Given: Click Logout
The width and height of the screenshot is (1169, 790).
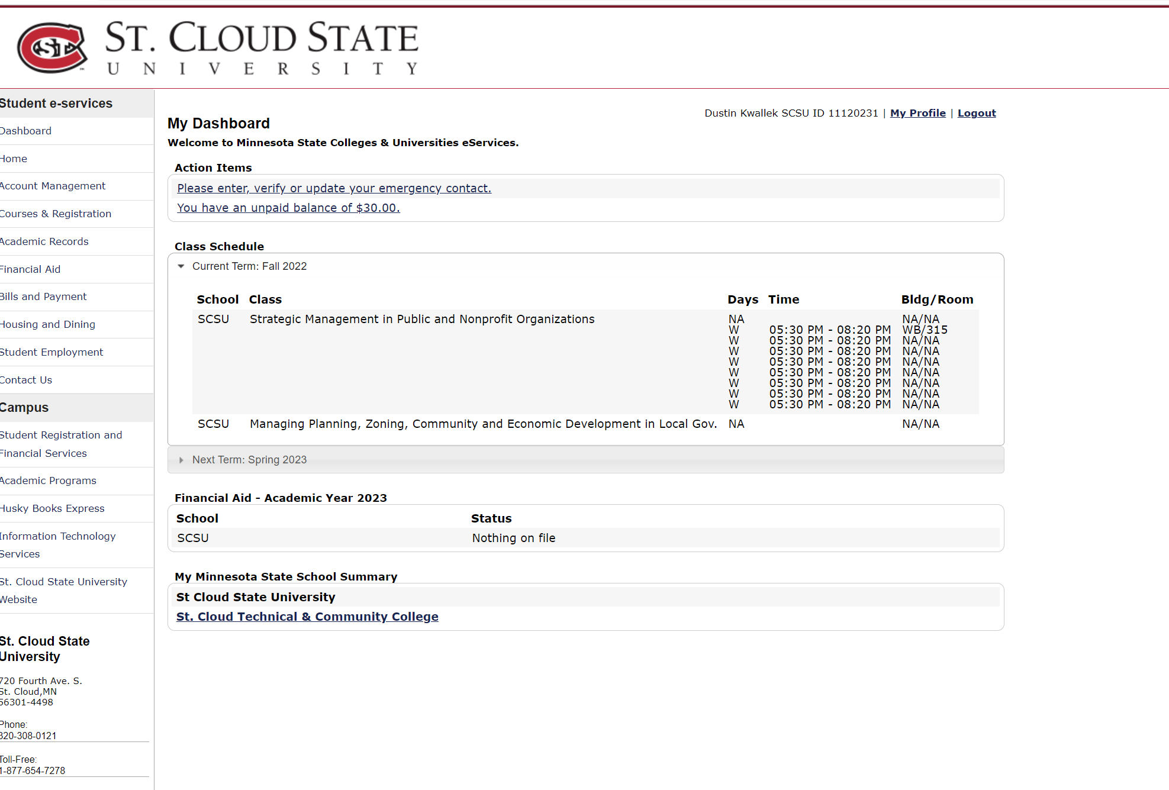Looking at the screenshot, I should (976, 113).
